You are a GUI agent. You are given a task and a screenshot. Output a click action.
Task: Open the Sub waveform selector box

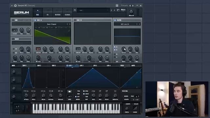click(21, 24)
